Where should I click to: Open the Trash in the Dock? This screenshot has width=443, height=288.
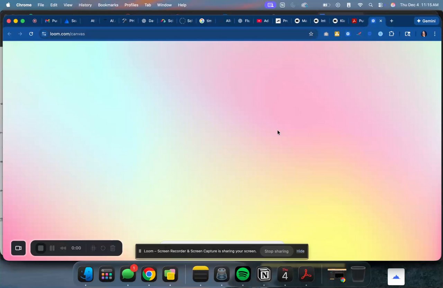358,274
